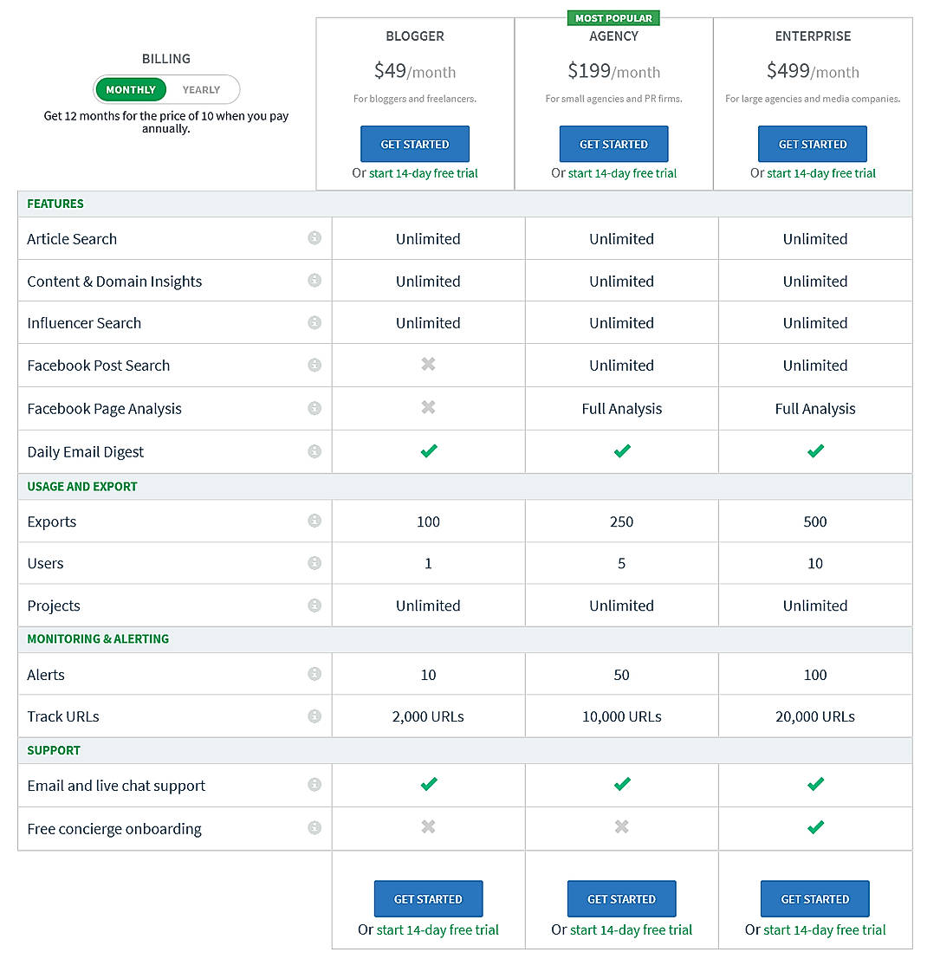Image resolution: width=927 pixels, height=965 pixels.
Task: Click info icon beside Daily Email Digest
Action: tap(314, 451)
